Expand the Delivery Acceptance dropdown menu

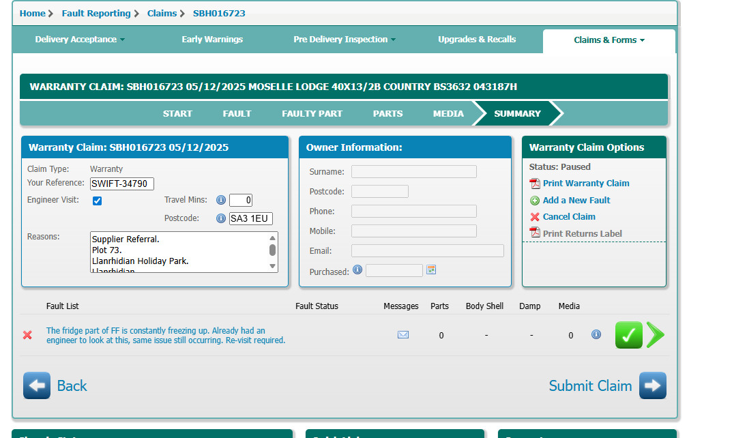[80, 40]
